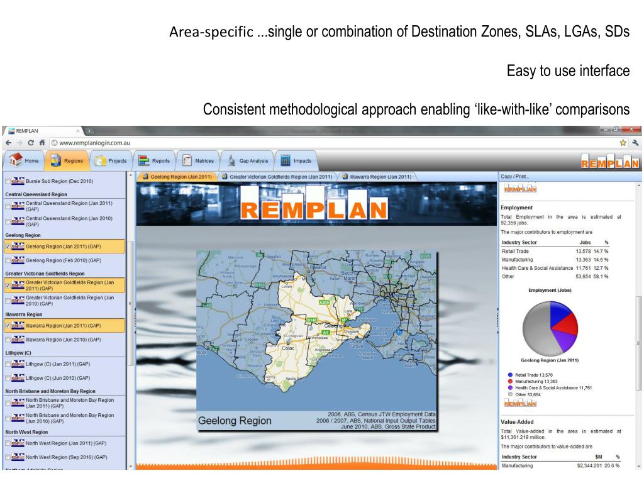Go back using the browser back arrow
The width and height of the screenshot is (644, 483).
9,143
